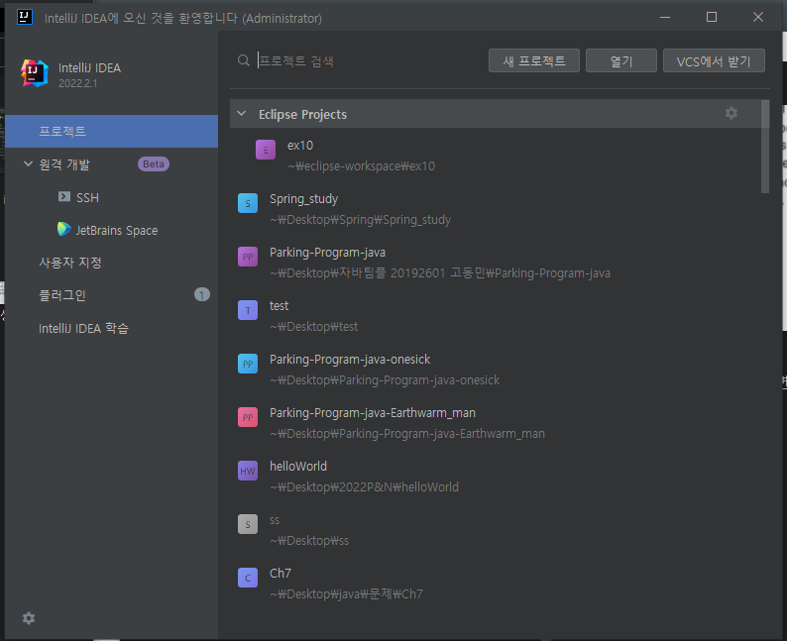Click the IJ title bar app icon
787x641 pixels.
coord(24,17)
